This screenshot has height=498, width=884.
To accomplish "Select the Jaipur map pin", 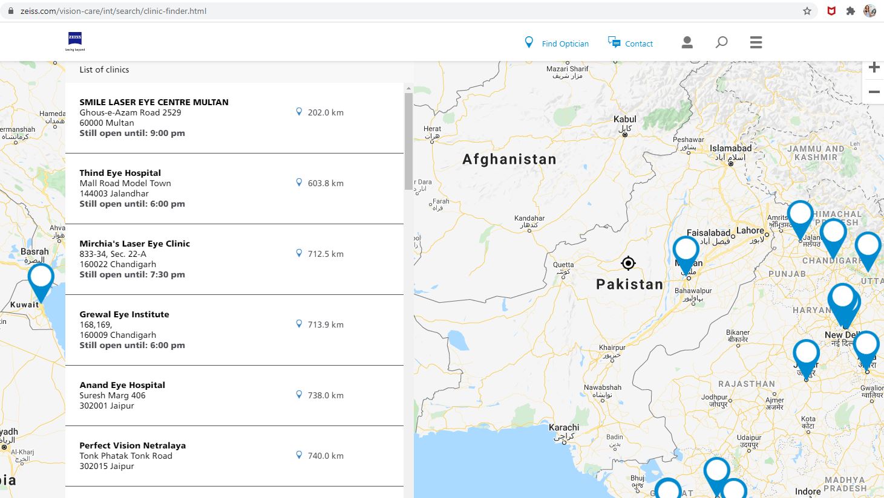I will click(806, 358).
